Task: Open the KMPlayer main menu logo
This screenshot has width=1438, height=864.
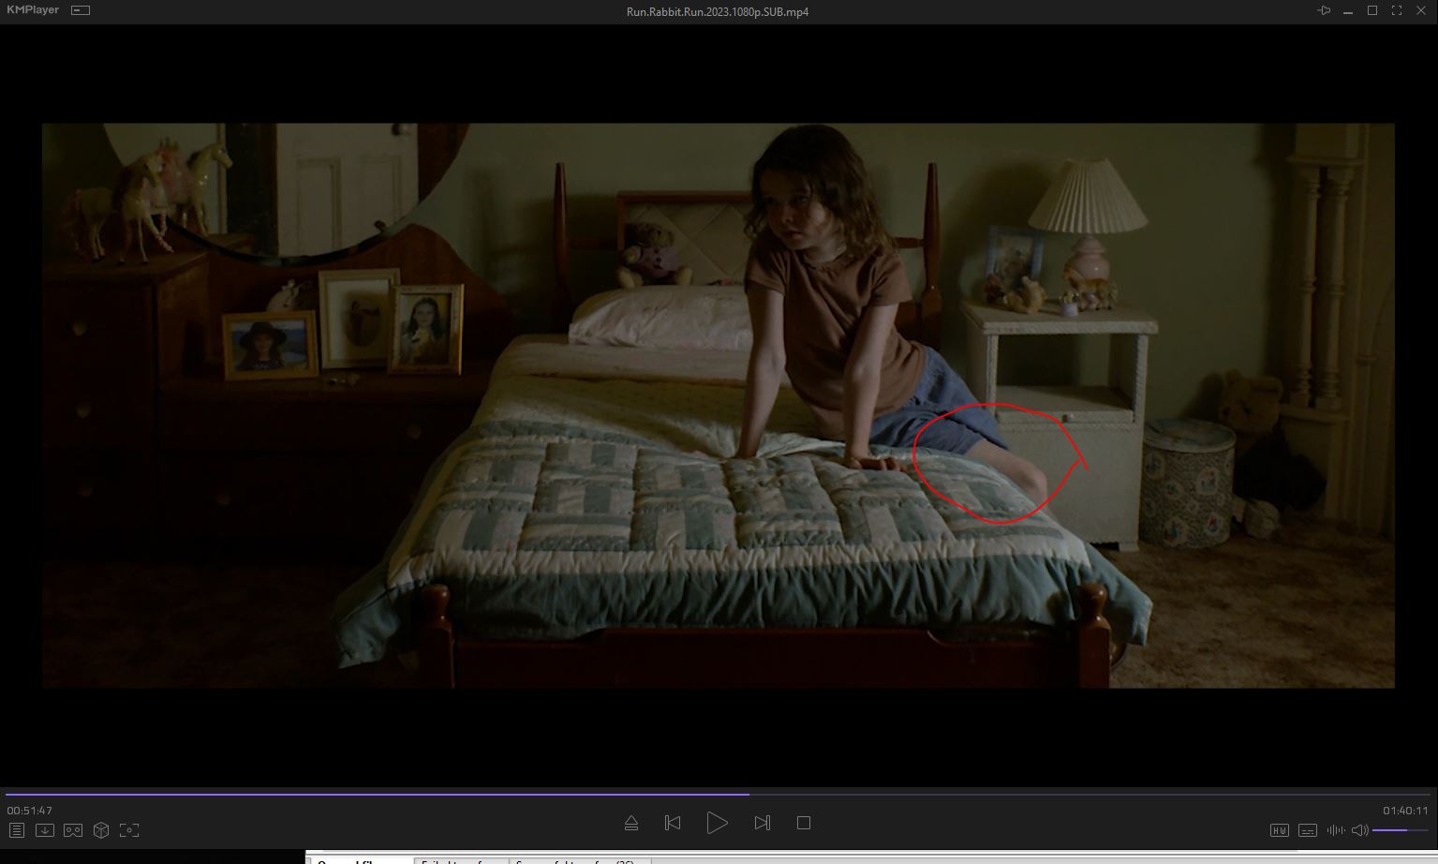Action: 33,10
